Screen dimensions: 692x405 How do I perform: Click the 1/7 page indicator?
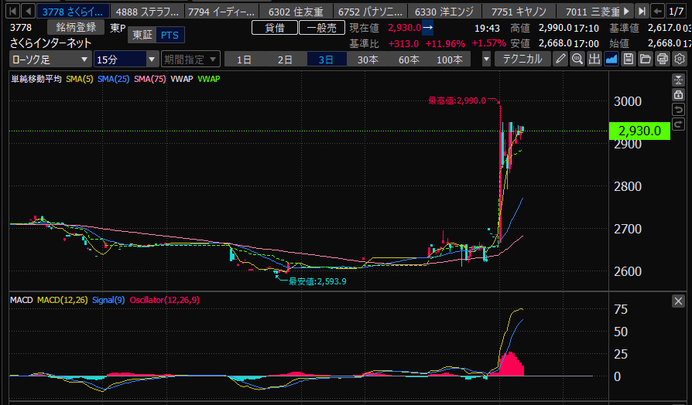point(676,11)
